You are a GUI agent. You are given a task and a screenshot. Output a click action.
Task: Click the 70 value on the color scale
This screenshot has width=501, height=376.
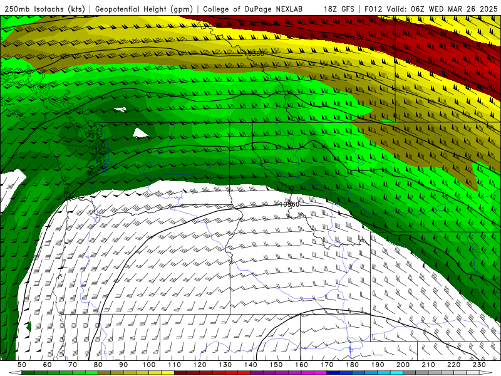[73, 365]
